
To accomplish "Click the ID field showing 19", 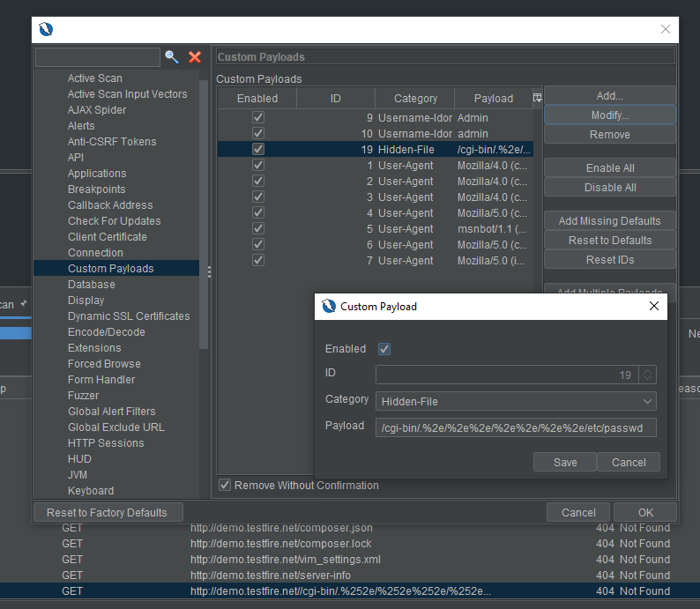I will pos(507,375).
